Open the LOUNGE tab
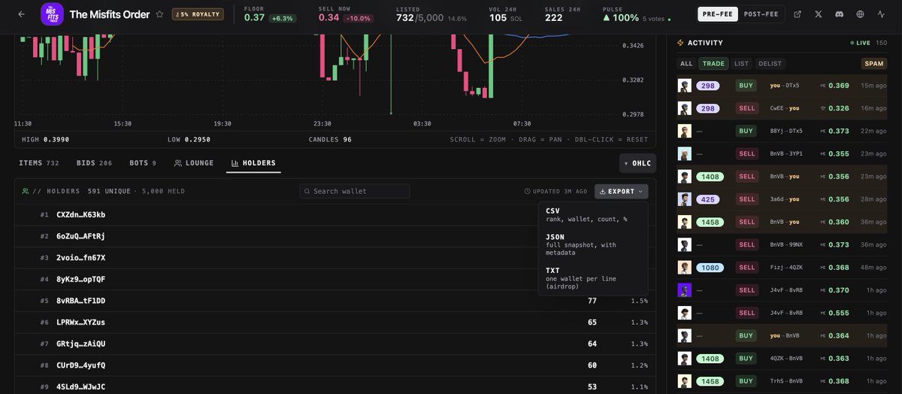The height and width of the screenshot is (394, 902). 194,163
